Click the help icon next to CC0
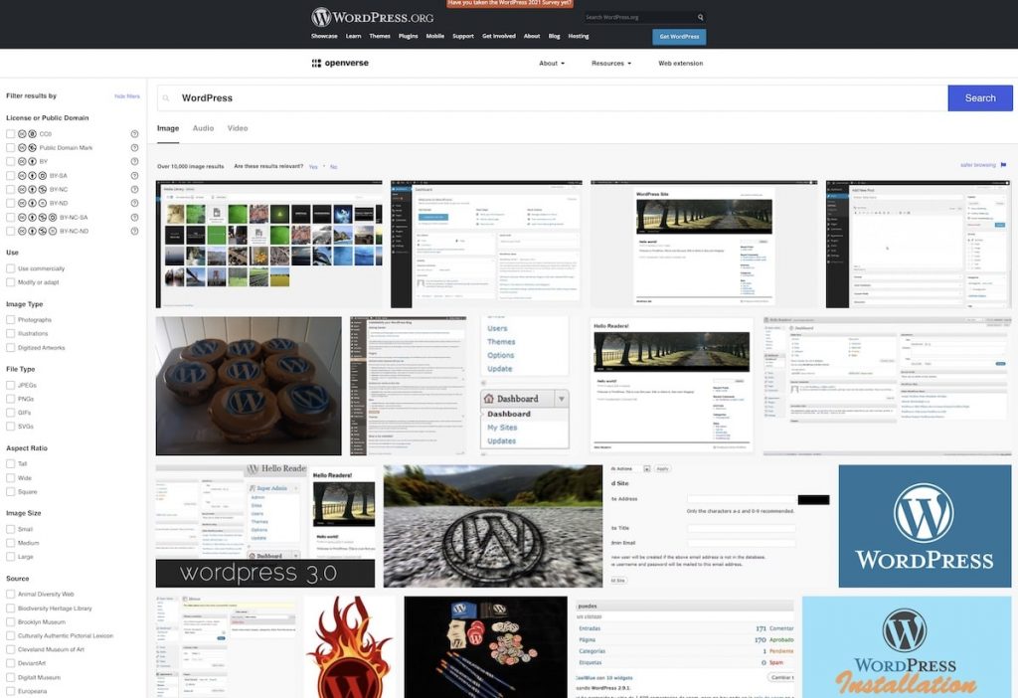1018x698 pixels. tap(134, 134)
